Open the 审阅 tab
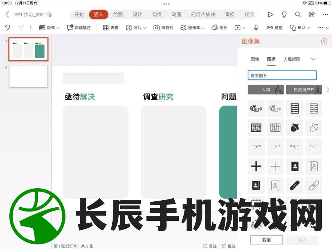Screen dimensions: 333x250 (230, 15)
